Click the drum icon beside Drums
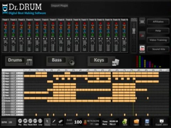Viewport: 171px width, 128px height. pyautogui.click(x=29, y=62)
